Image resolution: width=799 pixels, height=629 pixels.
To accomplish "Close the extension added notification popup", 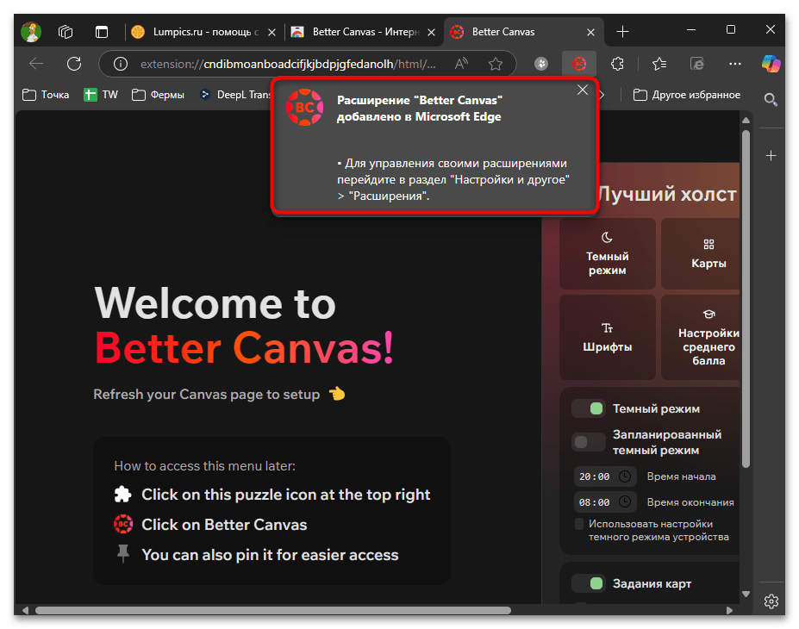I will point(583,90).
